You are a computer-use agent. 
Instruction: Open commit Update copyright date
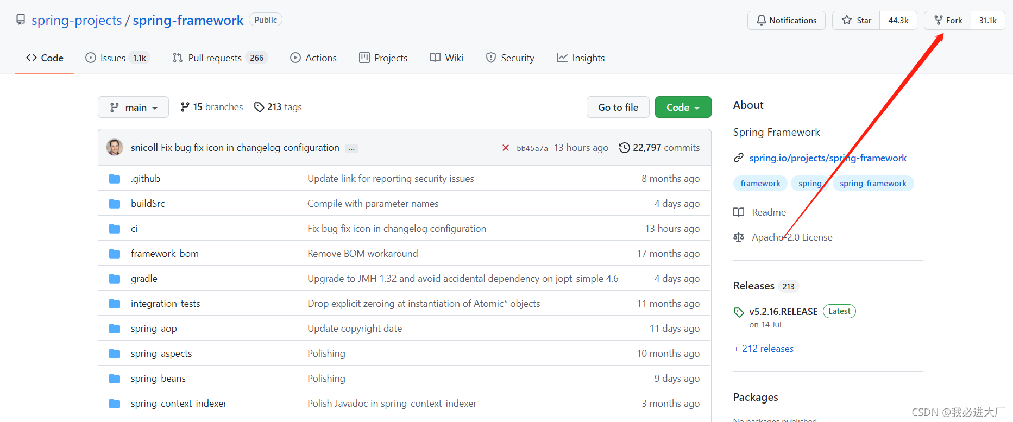pos(355,329)
